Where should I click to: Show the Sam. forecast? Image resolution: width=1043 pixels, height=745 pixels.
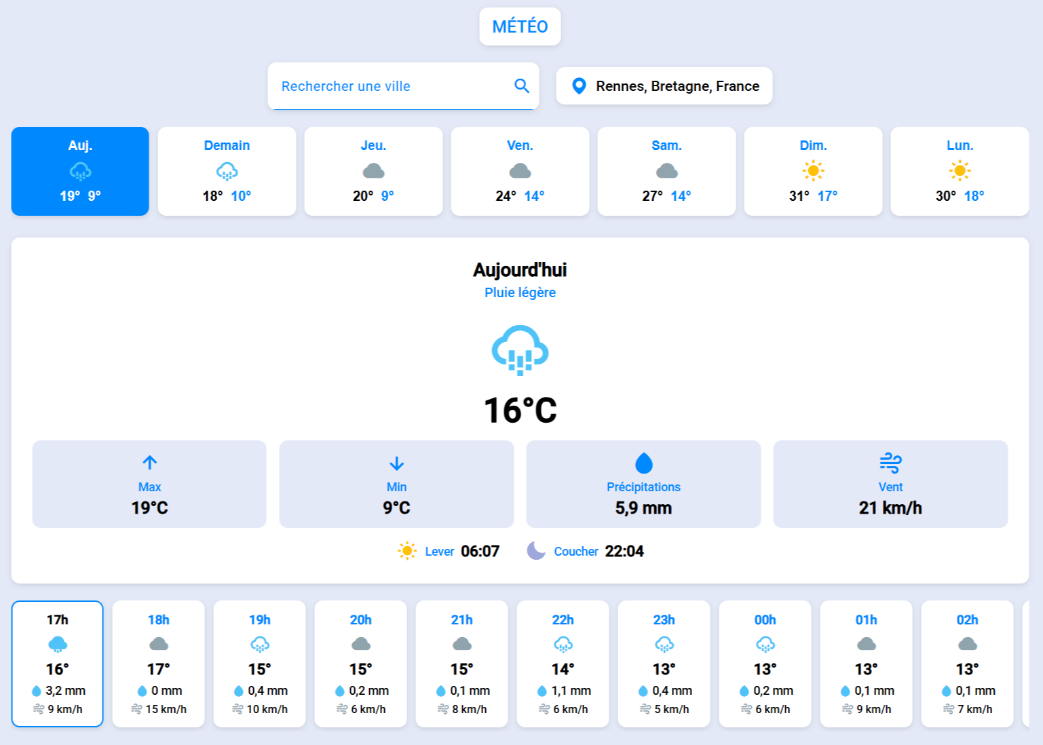666,171
